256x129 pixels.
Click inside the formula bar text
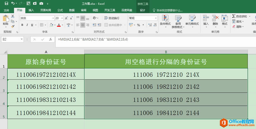[93, 39]
